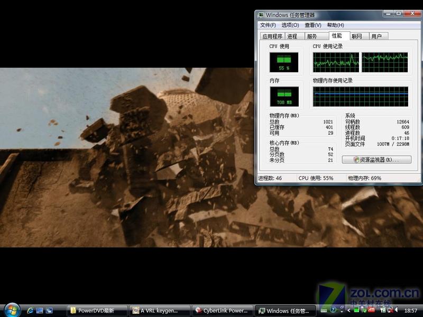Click the keyboard language bar icon
This screenshot has width=423, height=317.
(x=324, y=311)
